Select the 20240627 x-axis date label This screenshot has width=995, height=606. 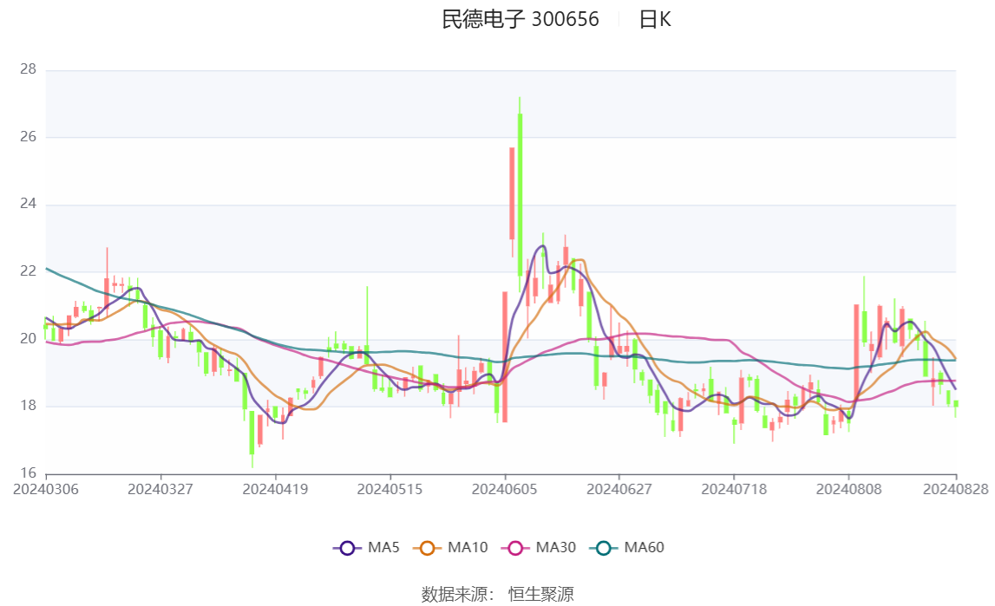tap(619, 489)
